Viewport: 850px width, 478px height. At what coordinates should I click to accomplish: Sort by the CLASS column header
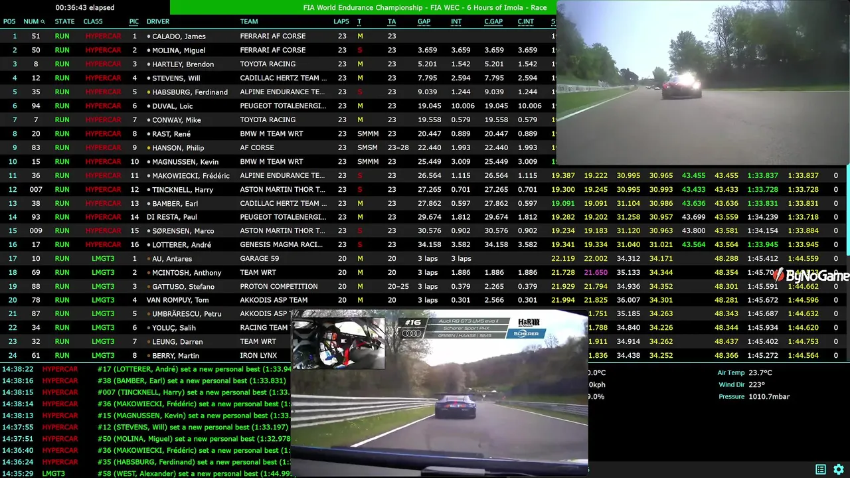click(93, 21)
